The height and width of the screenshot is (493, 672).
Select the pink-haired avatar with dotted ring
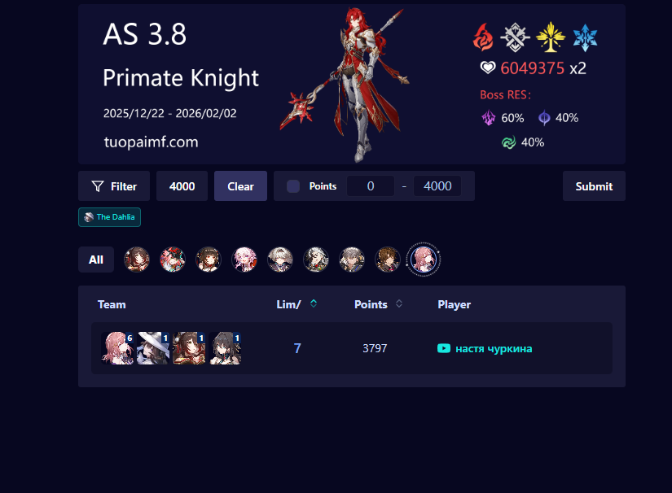424,260
